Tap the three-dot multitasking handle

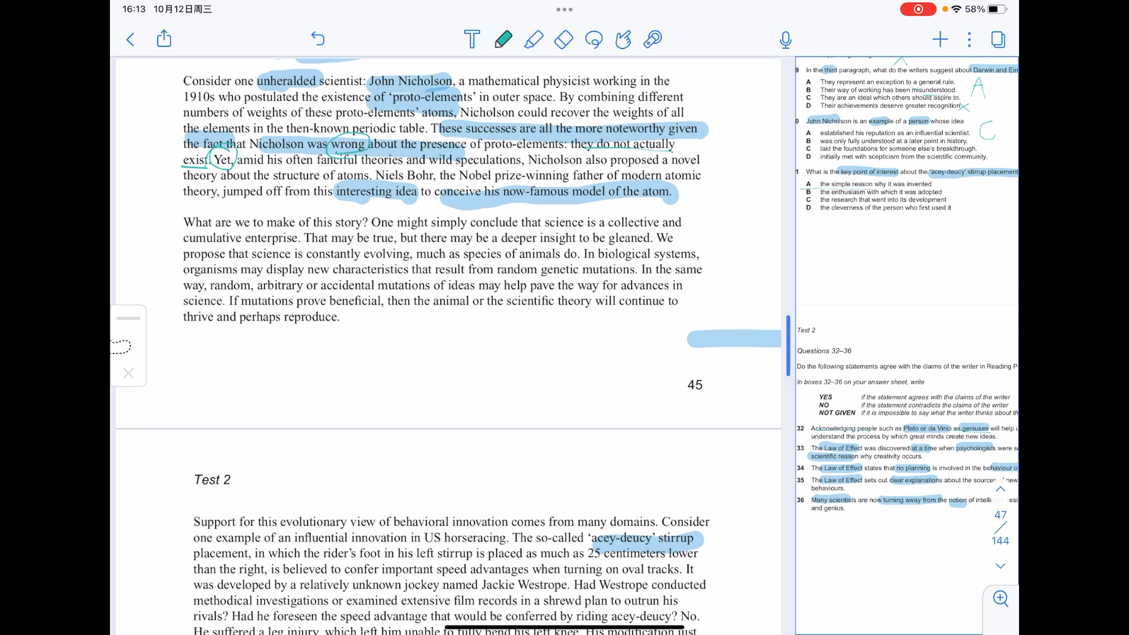click(564, 9)
